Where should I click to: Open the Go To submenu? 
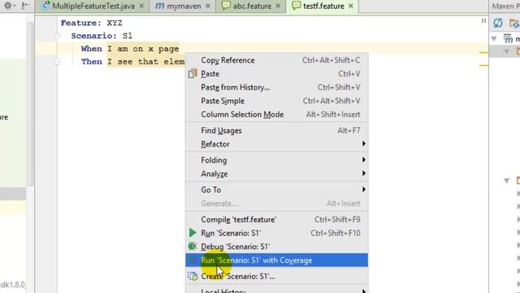276,190
